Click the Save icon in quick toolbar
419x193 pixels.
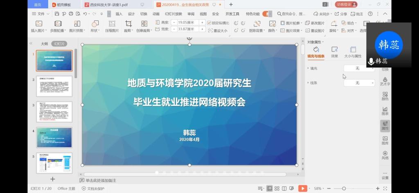pyautogui.click(x=58, y=13)
